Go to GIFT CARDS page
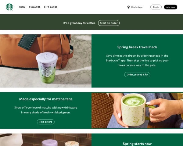 pyautogui.click(x=51, y=7)
